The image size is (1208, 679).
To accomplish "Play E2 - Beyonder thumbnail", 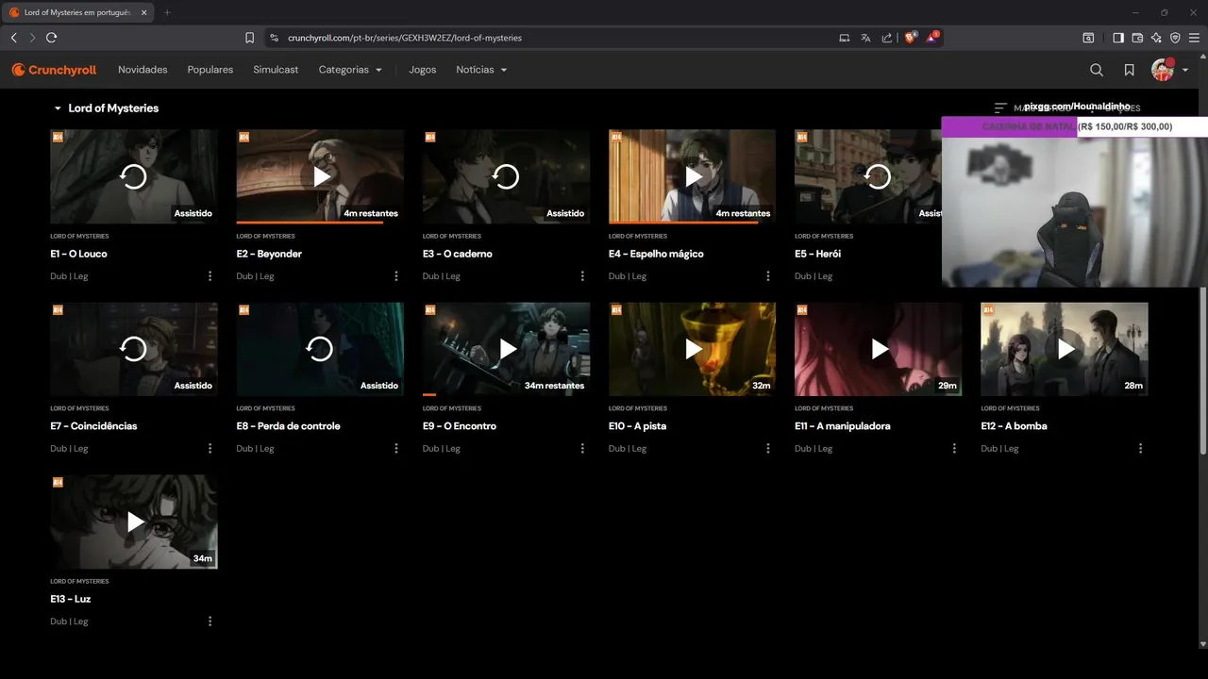I will click(x=320, y=176).
